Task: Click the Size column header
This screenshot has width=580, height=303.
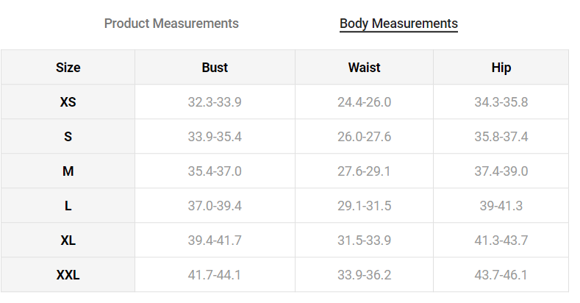Action: pyautogui.click(x=68, y=68)
